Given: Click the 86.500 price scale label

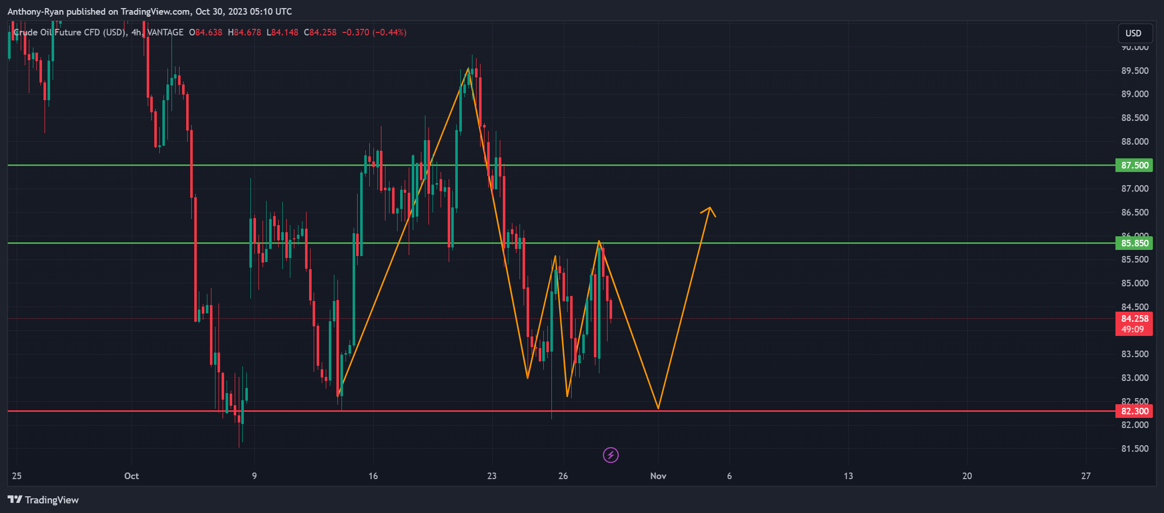Looking at the screenshot, I should (1135, 212).
